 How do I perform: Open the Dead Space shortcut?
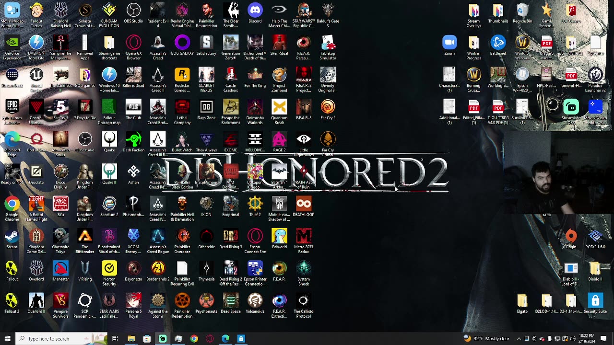[x=230, y=303]
